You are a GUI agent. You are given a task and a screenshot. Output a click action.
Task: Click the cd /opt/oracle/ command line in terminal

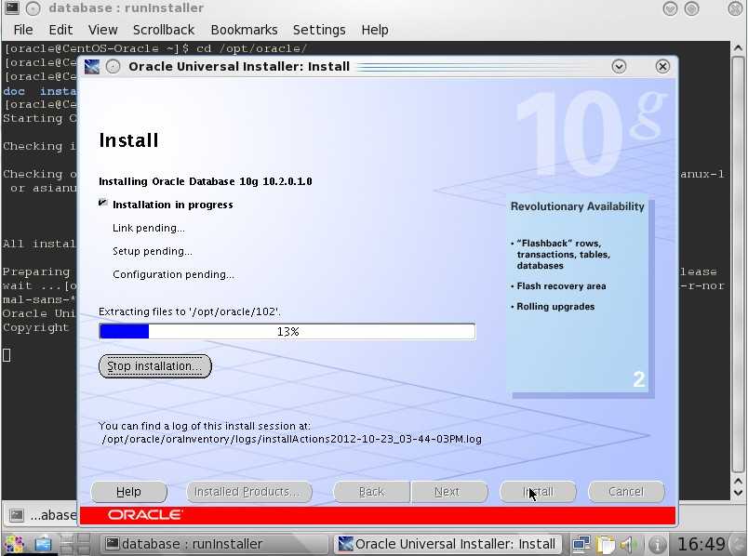(252, 48)
